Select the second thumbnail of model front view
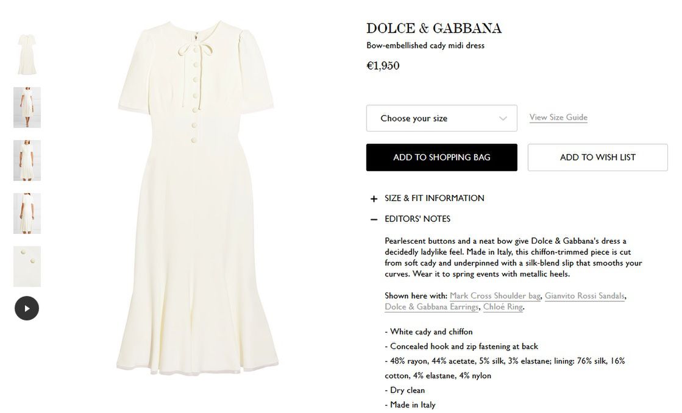Screen dimensions: 682x413 [27, 107]
